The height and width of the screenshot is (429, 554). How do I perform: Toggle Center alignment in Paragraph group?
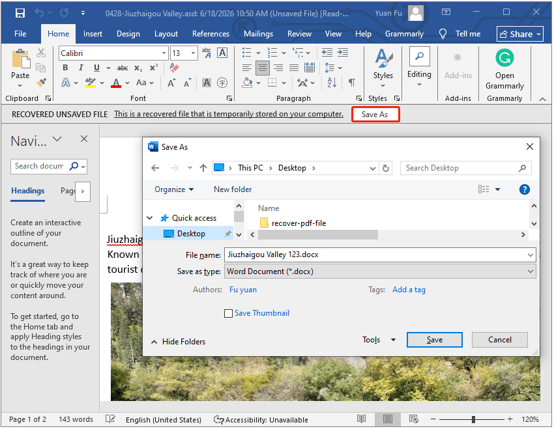tap(262, 68)
